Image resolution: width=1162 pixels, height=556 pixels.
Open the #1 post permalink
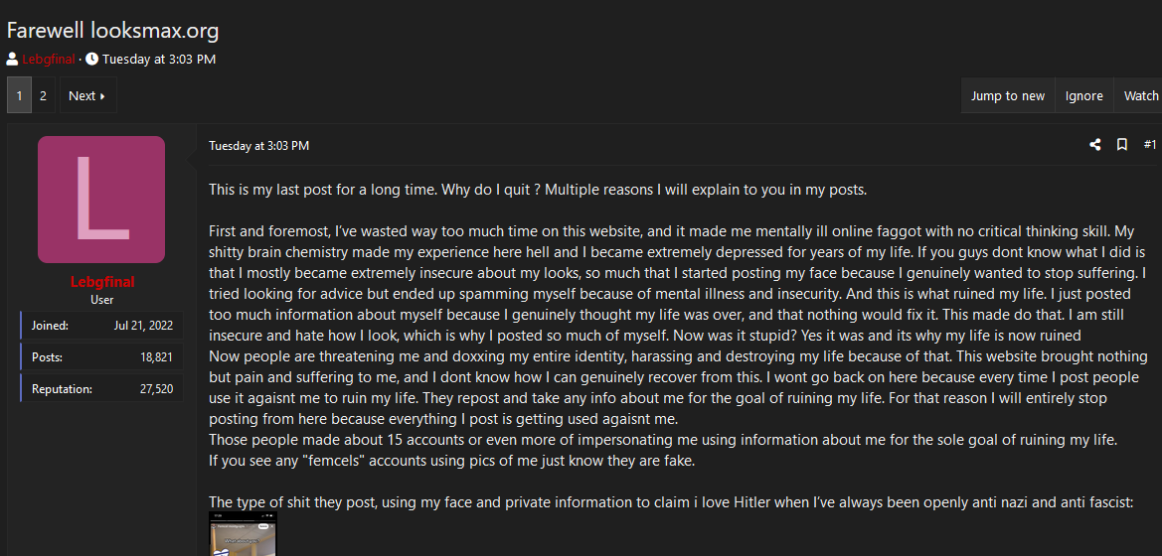pos(1149,145)
